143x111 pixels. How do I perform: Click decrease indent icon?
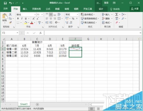click(47, 22)
